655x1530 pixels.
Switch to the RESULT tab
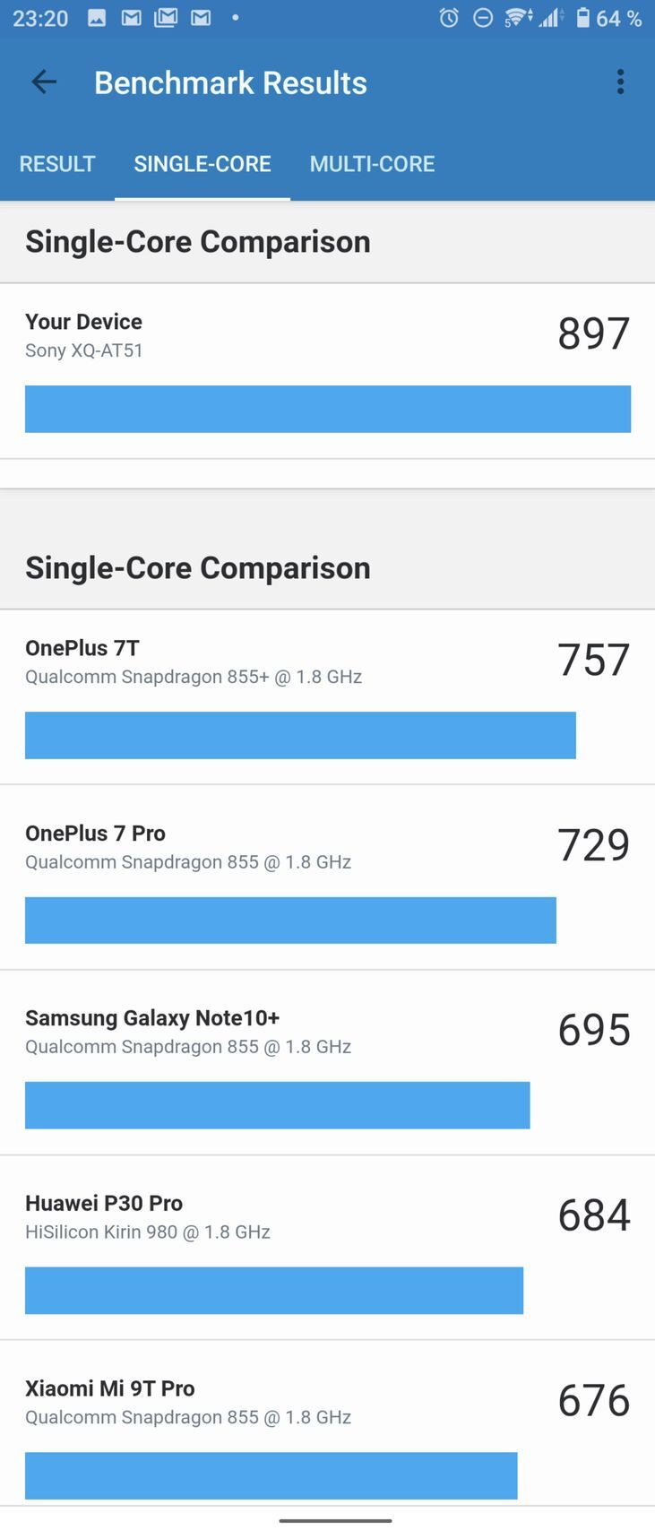tap(57, 164)
